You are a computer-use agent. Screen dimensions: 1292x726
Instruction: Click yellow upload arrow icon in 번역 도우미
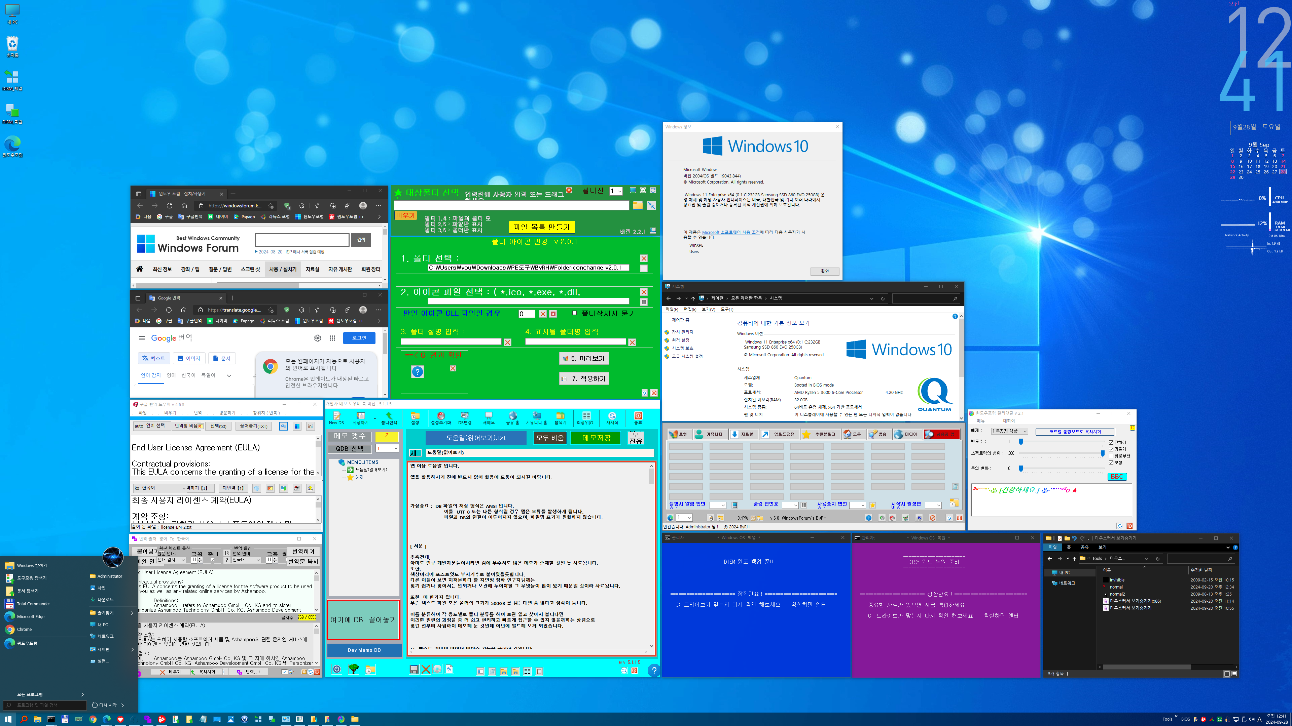(311, 488)
